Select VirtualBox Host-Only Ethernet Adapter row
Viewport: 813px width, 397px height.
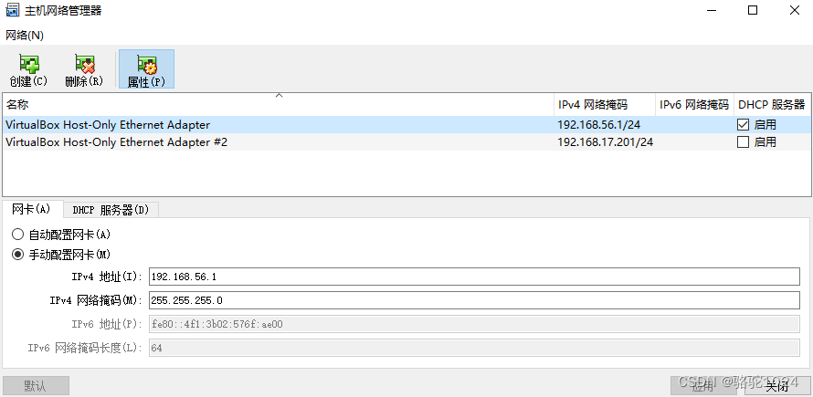(406, 124)
